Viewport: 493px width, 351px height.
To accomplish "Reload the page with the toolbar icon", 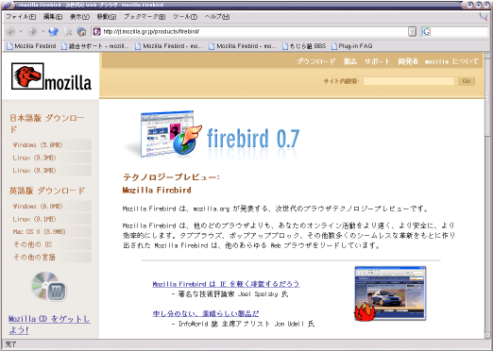I will 54,31.
